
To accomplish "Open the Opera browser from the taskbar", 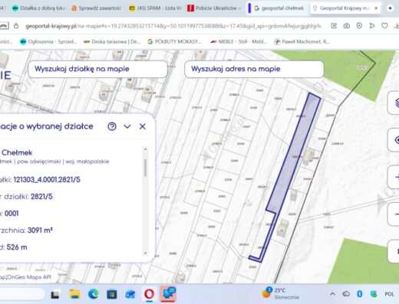I will 149,294.
